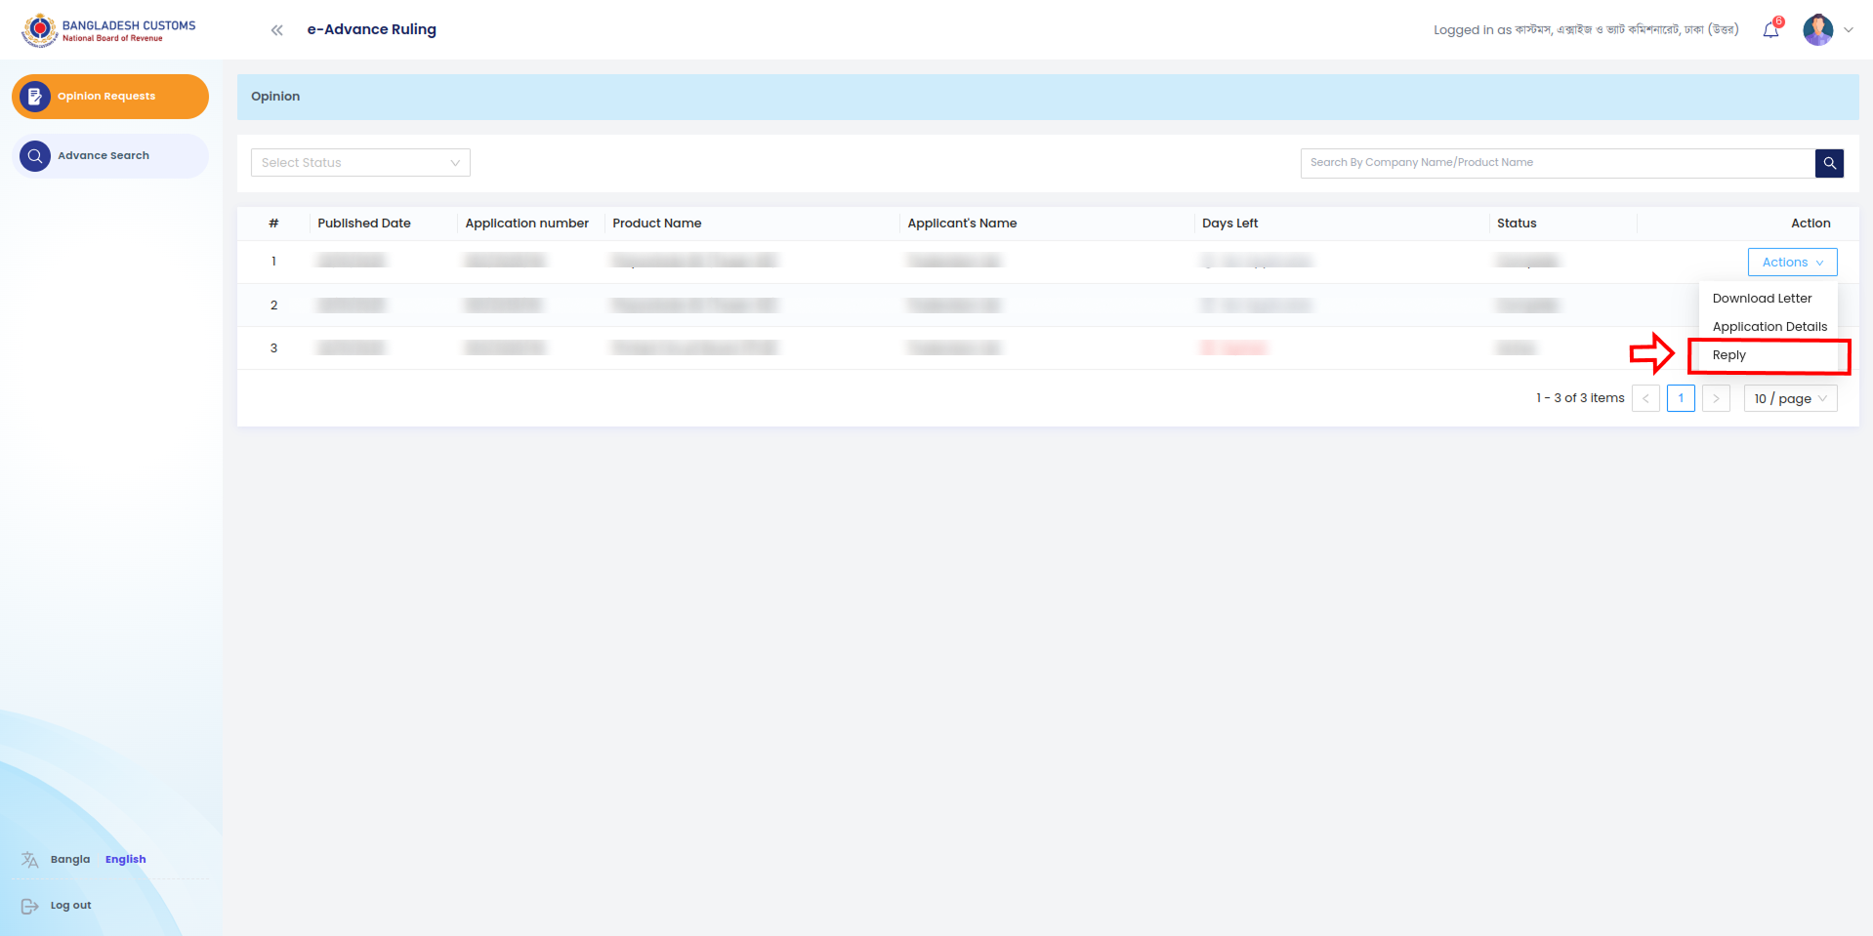Screen dimensions: 1873x936
Task: Click the Applicant's Name column header
Action: coord(962,224)
